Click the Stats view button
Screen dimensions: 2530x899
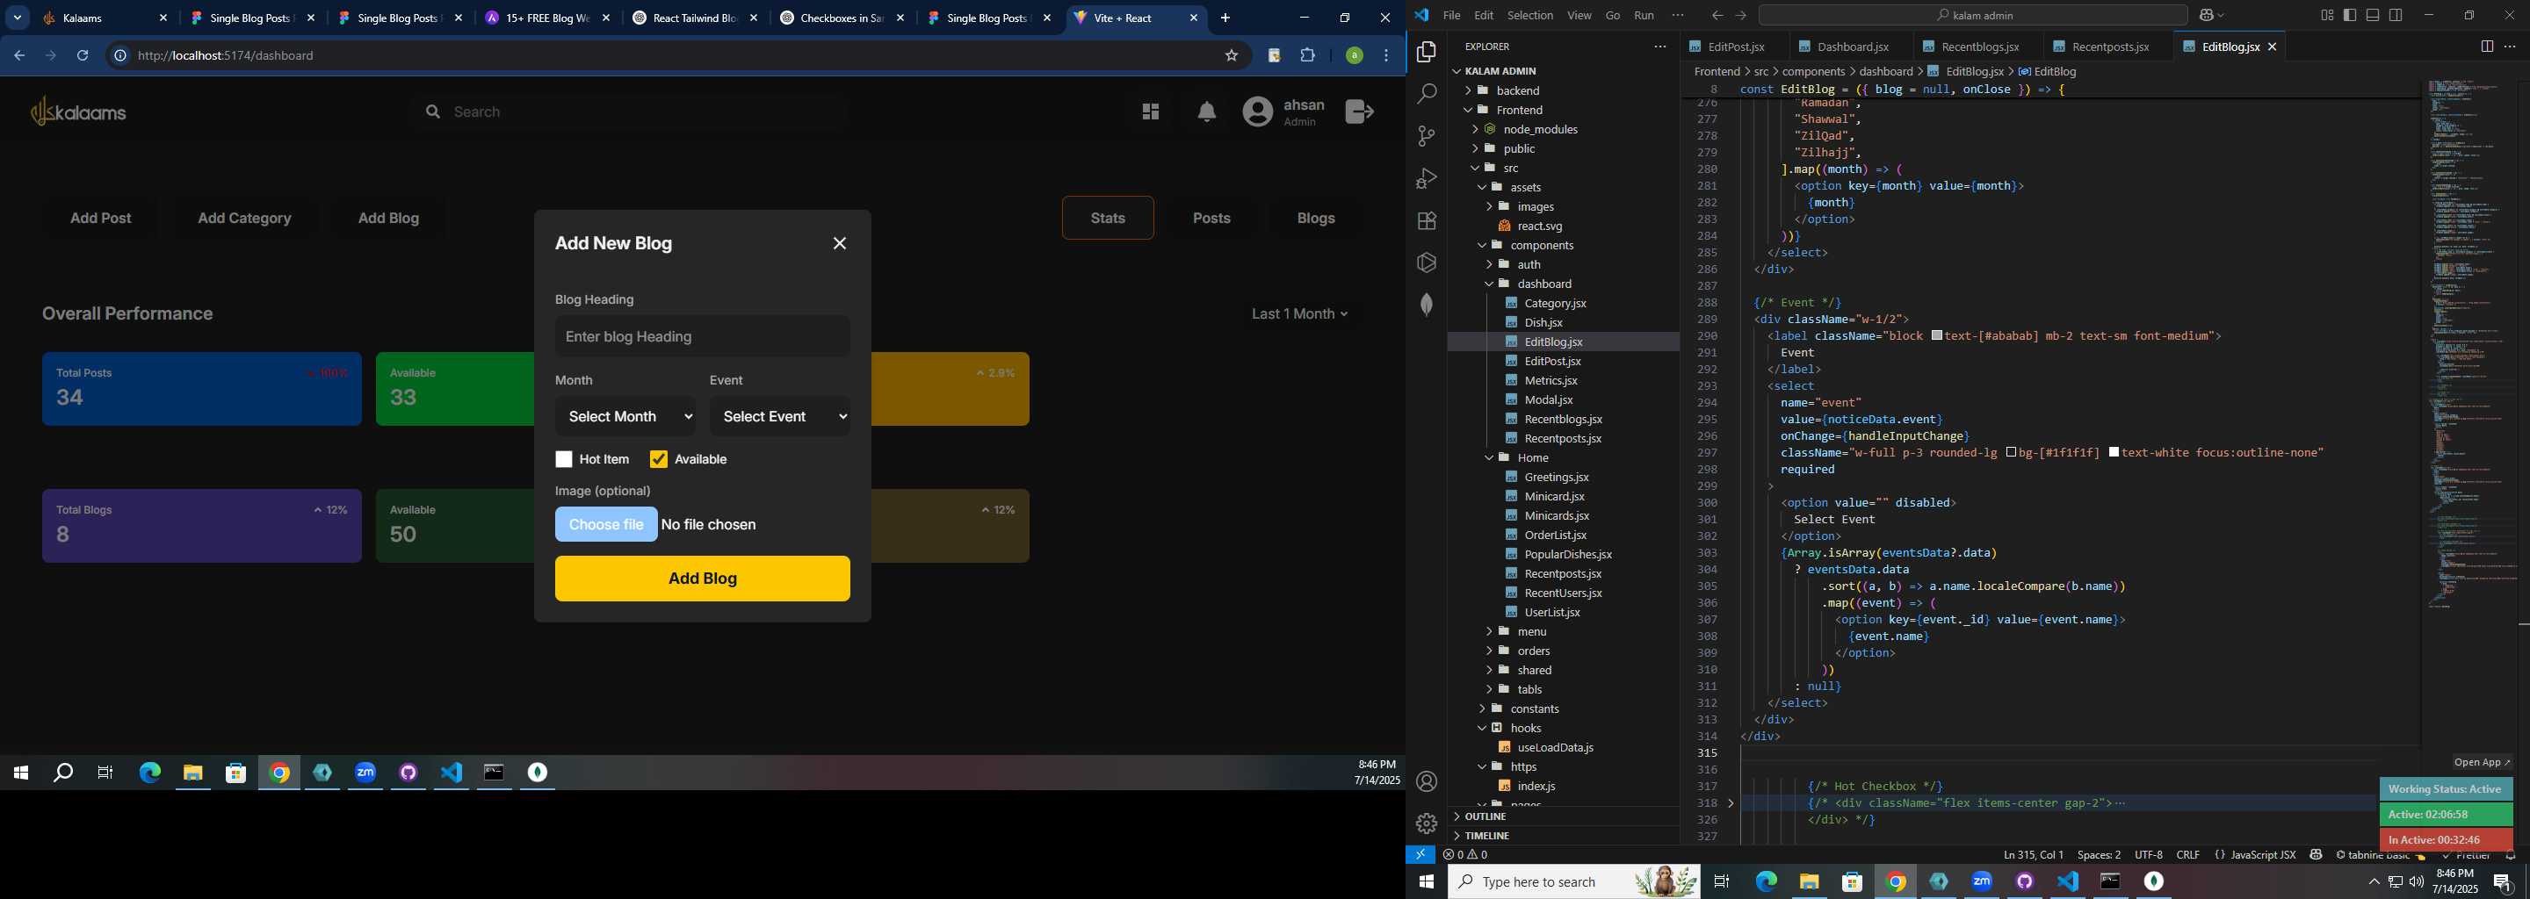pyautogui.click(x=1108, y=218)
